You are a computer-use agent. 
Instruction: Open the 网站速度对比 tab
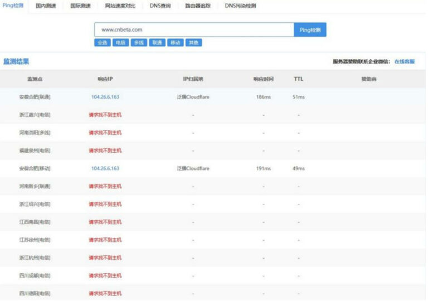click(x=120, y=6)
